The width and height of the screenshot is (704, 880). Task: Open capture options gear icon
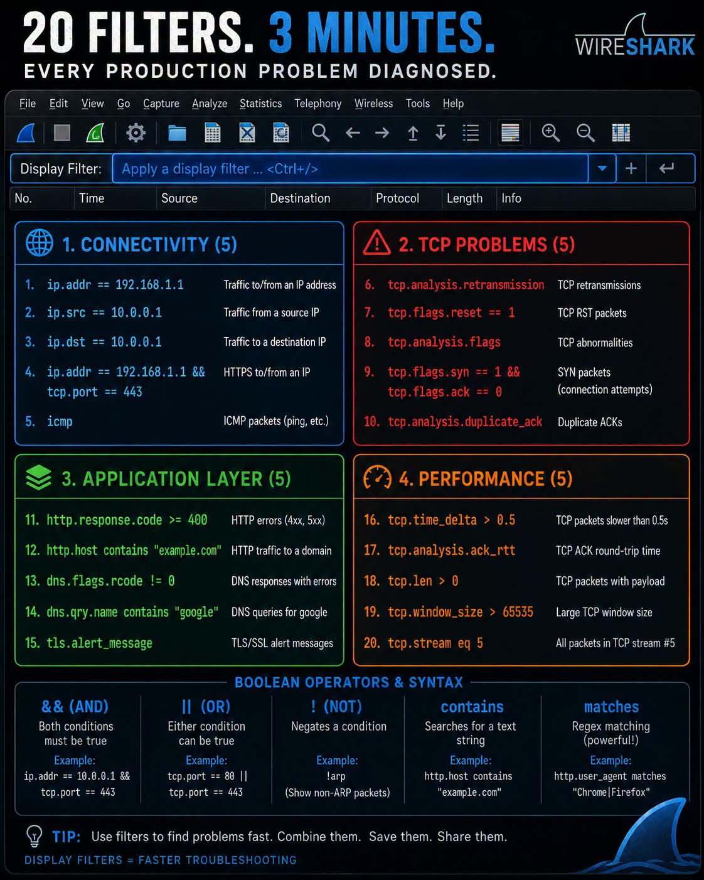136,133
